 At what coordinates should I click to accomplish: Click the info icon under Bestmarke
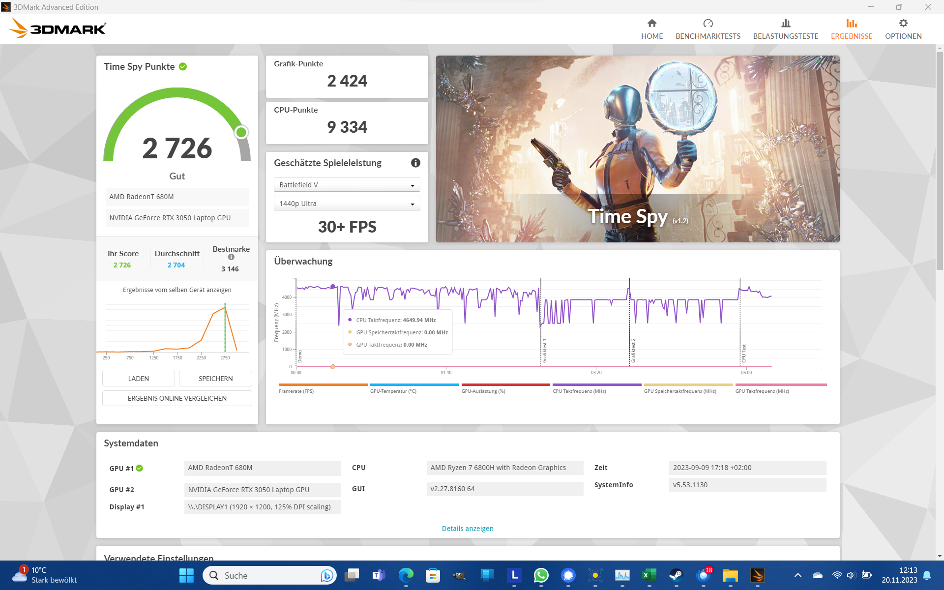(231, 257)
